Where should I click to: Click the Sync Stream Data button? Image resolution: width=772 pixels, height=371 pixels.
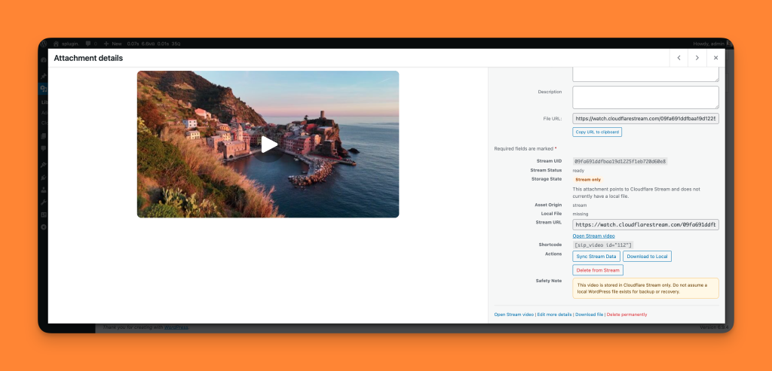point(596,257)
